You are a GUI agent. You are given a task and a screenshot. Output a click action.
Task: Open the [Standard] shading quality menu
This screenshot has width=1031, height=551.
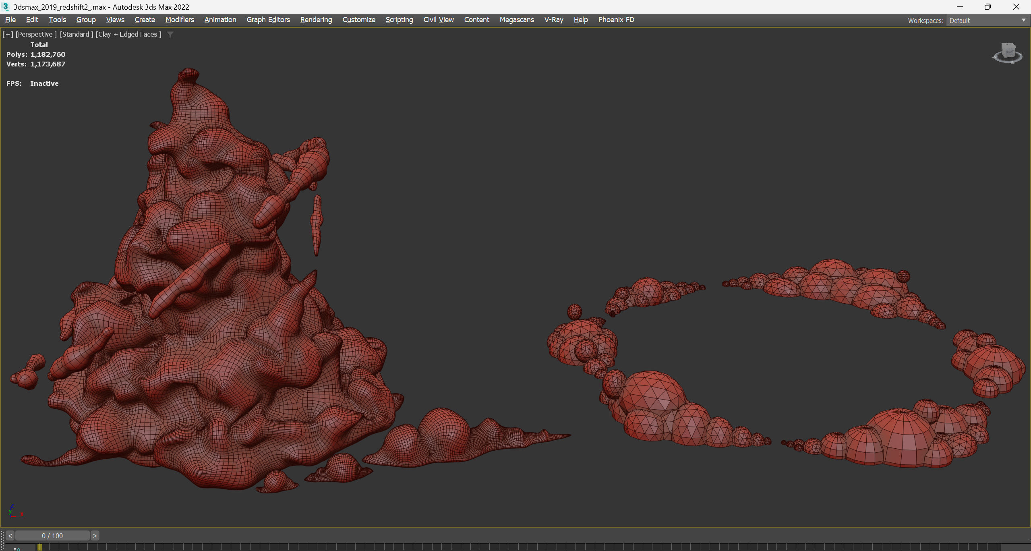point(77,35)
